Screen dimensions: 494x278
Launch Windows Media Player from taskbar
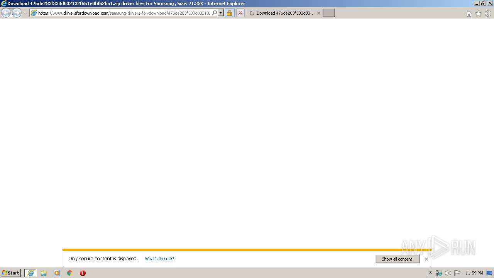coord(57,273)
